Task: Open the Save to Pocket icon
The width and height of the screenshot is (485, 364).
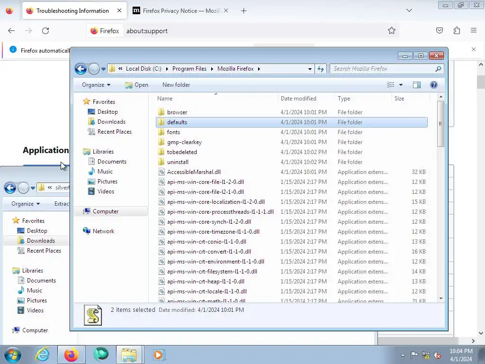Action: pos(439,30)
